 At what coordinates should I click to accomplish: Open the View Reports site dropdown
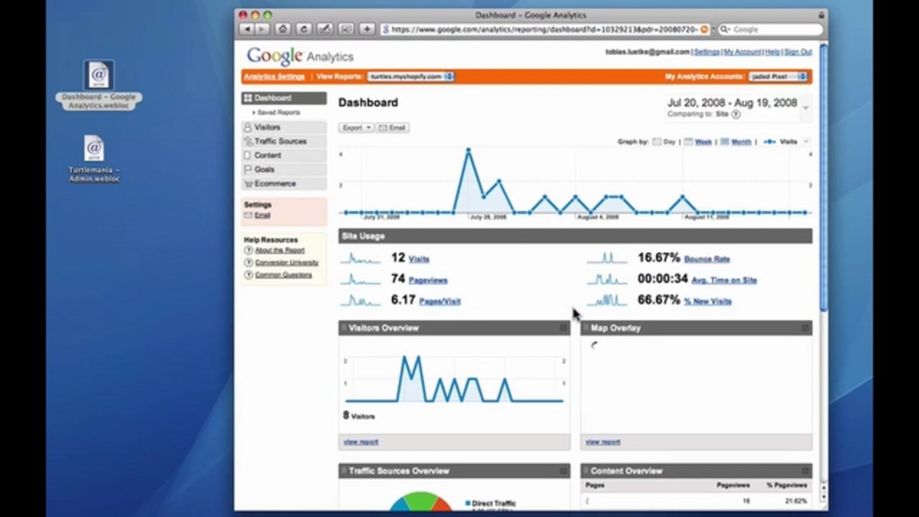(x=410, y=77)
